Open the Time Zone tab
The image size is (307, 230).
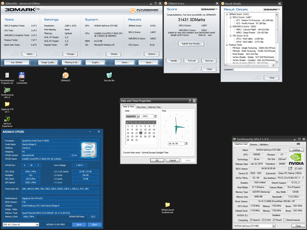click(x=141, y=107)
